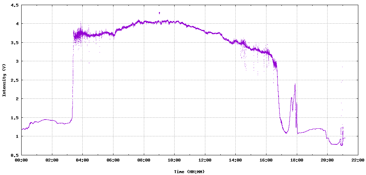Click the "Intensity (V)" y-axis title
The width and height of the screenshot is (366, 175).
pos(4,80)
